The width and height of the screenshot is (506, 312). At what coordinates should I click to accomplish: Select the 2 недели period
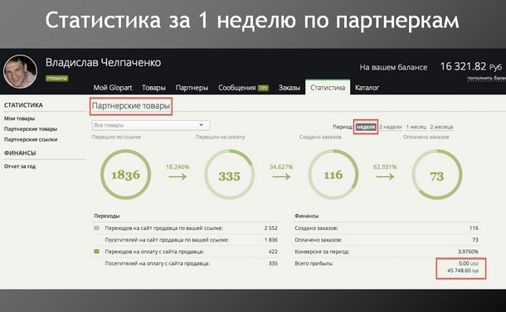pos(391,127)
